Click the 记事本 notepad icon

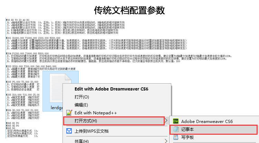pos(176,129)
